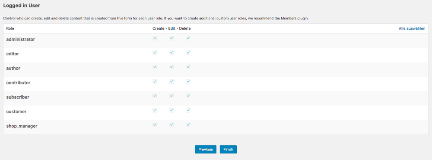Toggle Delete checkbox for customer
Image resolution: width=432 pixels, height=160 pixels.
tap(188, 110)
